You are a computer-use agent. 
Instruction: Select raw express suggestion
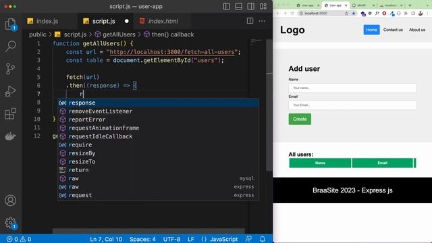(x=158, y=187)
